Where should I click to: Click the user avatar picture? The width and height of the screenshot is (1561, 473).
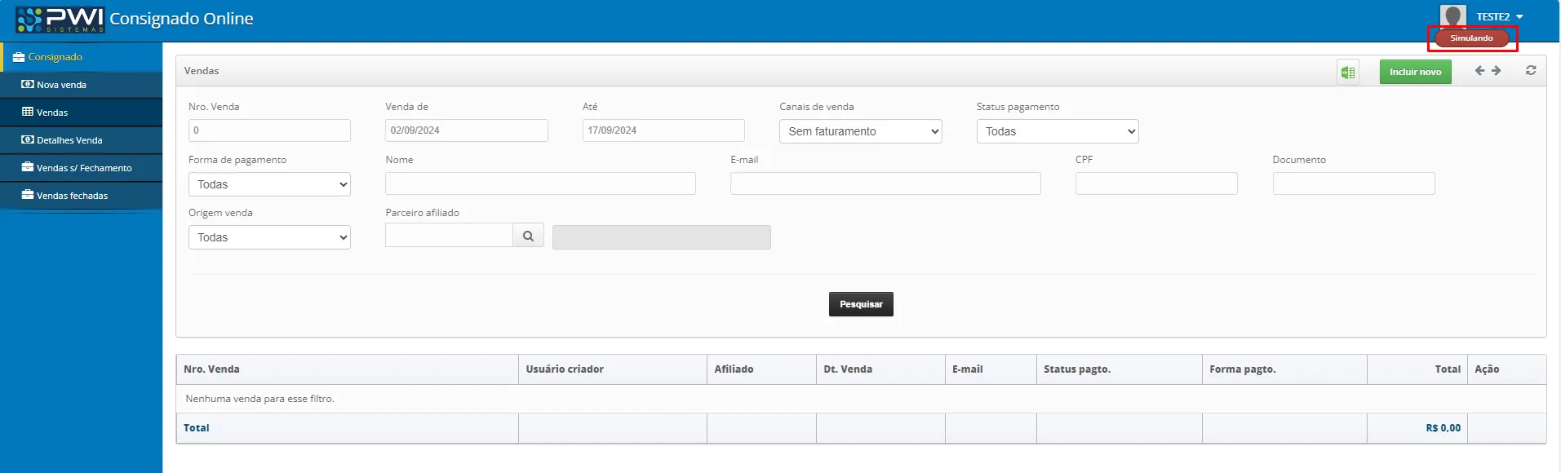pyautogui.click(x=1453, y=15)
